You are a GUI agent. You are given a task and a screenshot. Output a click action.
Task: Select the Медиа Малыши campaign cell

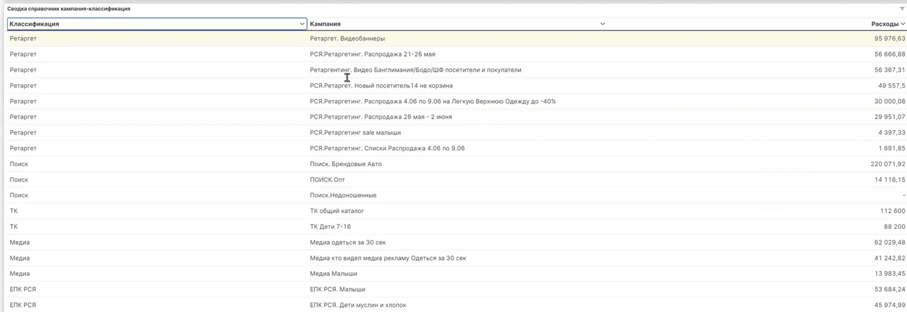333,273
